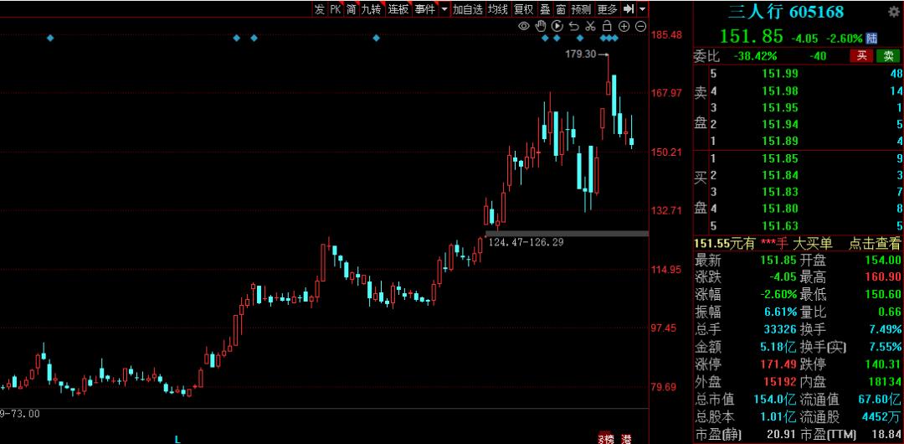Click the 委比 value -38.42%

[x=755, y=56]
